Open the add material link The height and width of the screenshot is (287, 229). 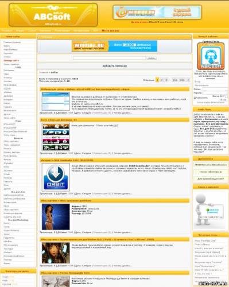pyautogui.click(x=114, y=66)
